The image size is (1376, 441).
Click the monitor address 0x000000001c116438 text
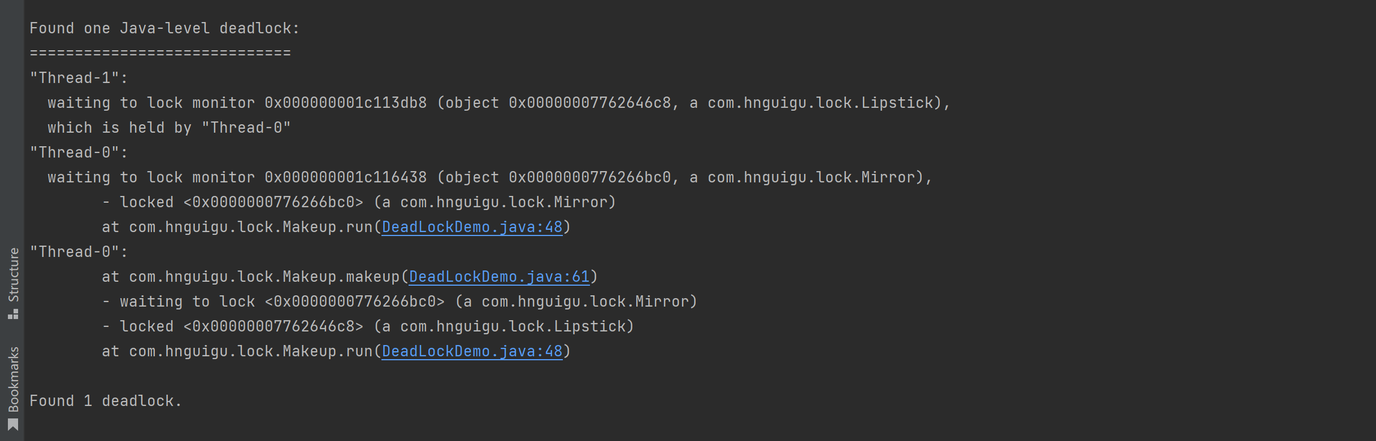pos(346,177)
